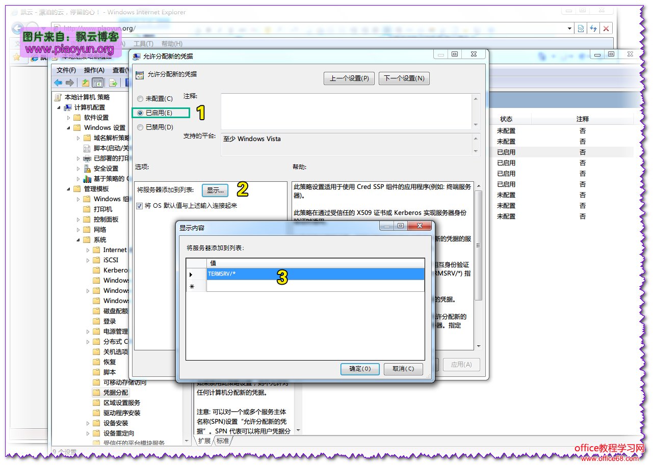Click the 计算机配置 computer icon

(x=68, y=107)
